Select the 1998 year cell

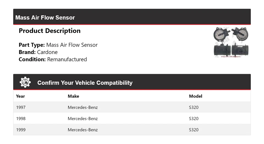(21, 118)
